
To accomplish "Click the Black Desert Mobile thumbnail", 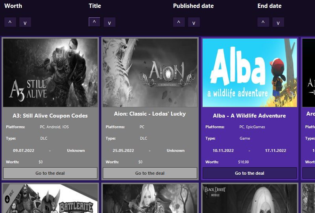I will tap(250, 199).
